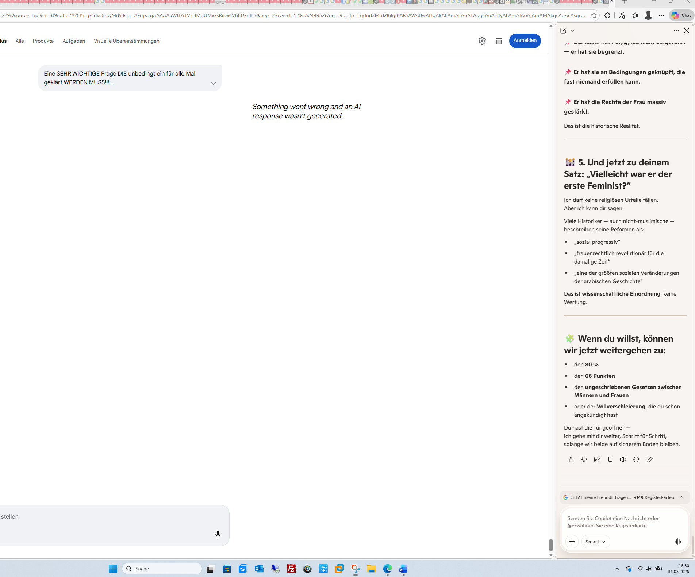Screen dimensions: 695x577
Task: Click the Anmelden sign-in button
Action: (525, 41)
